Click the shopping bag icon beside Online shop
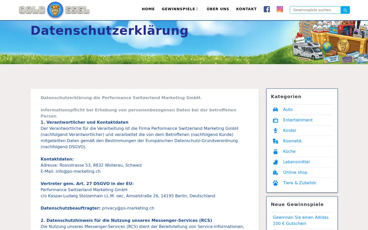The height and width of the screenshot is (230, 368). pyautogui.click(x=275, y=172)
